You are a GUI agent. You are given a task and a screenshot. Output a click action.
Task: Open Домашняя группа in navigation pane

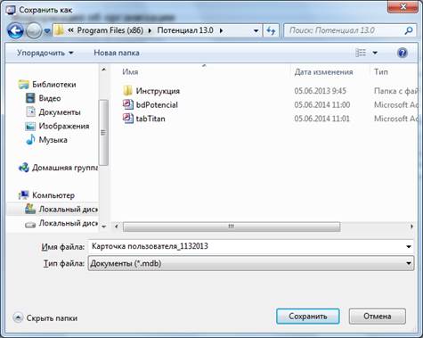[x=65, y=168]
